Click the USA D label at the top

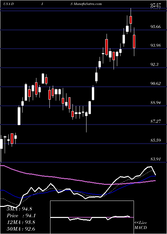[x=8, y=4]
